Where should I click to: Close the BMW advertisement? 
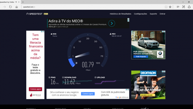[x=164, y=31]
